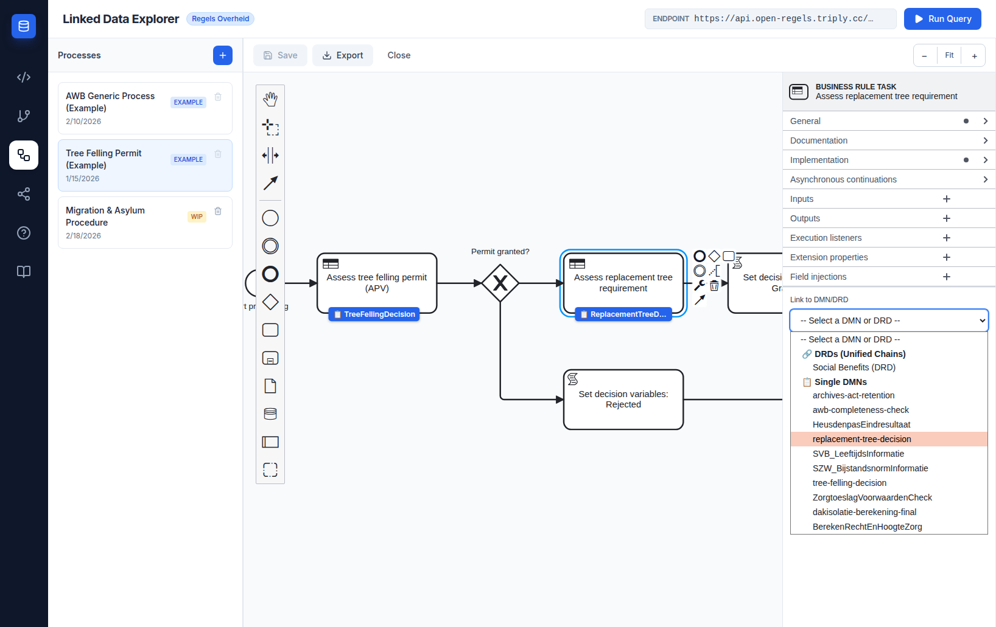Activate the Lasso tool
Screen dimensions: 996x627
pos(270,127)
